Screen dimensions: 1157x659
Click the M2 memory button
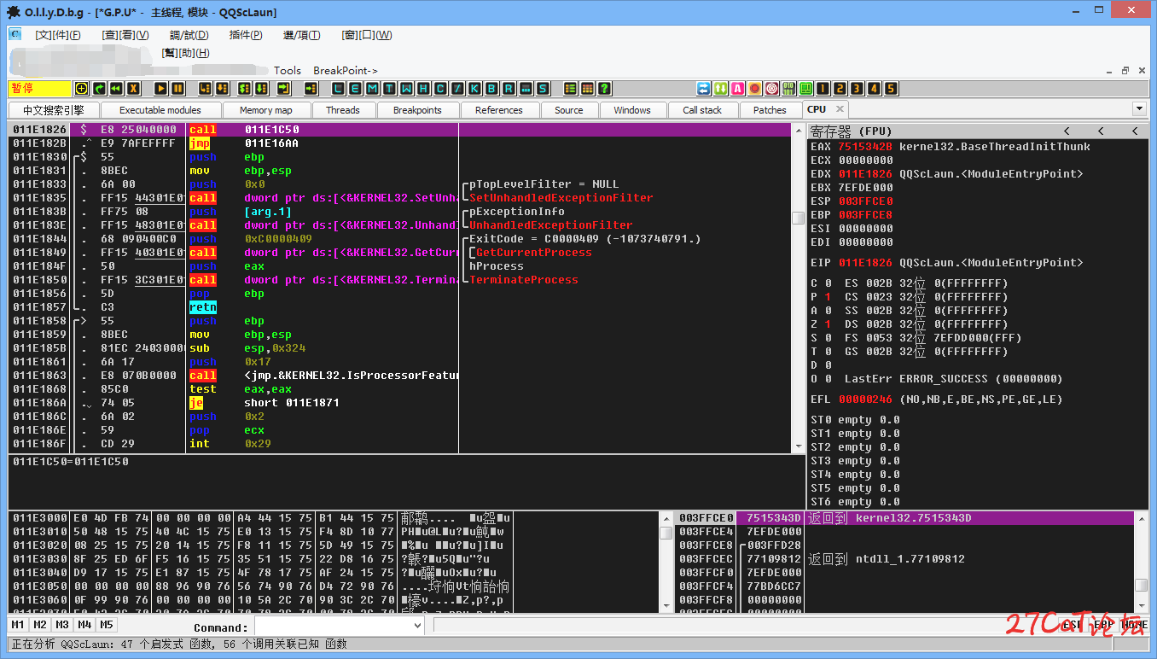click(x=40, y=625)
